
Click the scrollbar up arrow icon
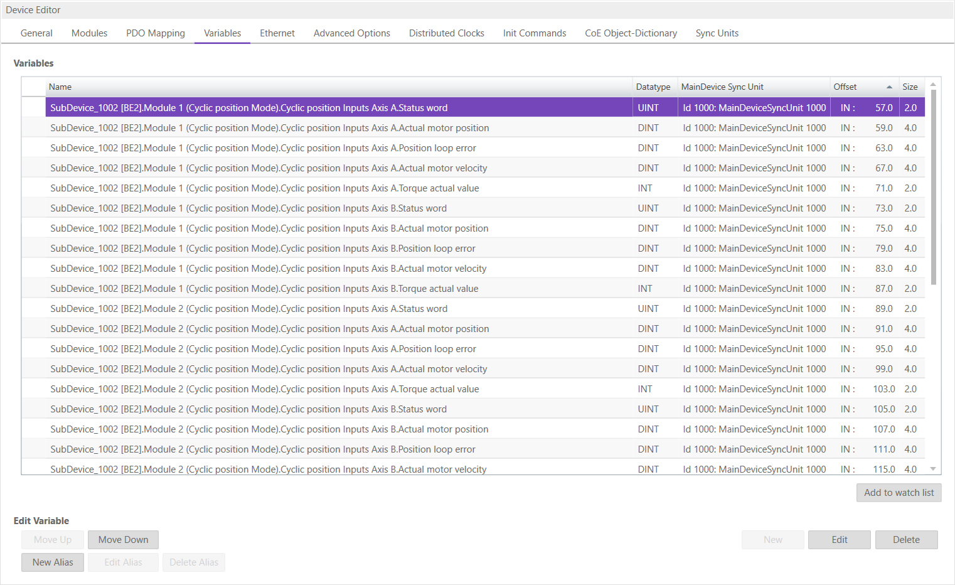[x=932, y=82]
